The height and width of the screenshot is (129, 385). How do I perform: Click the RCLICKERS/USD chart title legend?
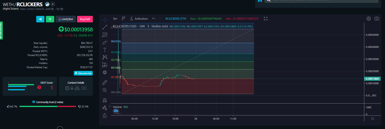coord(141,26)
